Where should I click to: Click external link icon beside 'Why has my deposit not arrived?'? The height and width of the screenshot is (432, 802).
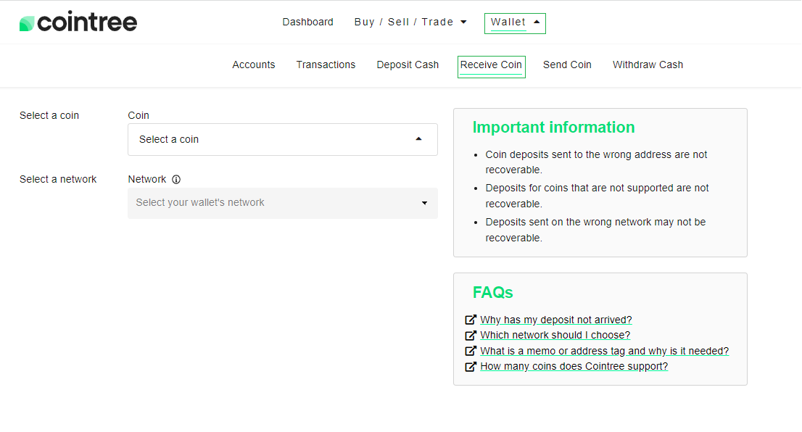[471, 320]
